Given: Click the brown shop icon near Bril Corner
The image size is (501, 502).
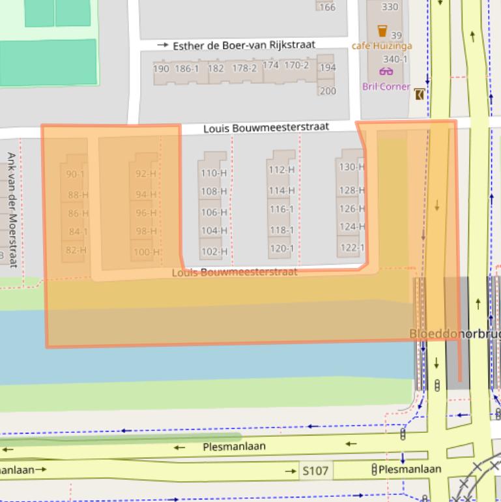Looking at the screenshot, I should click(420, 95).
